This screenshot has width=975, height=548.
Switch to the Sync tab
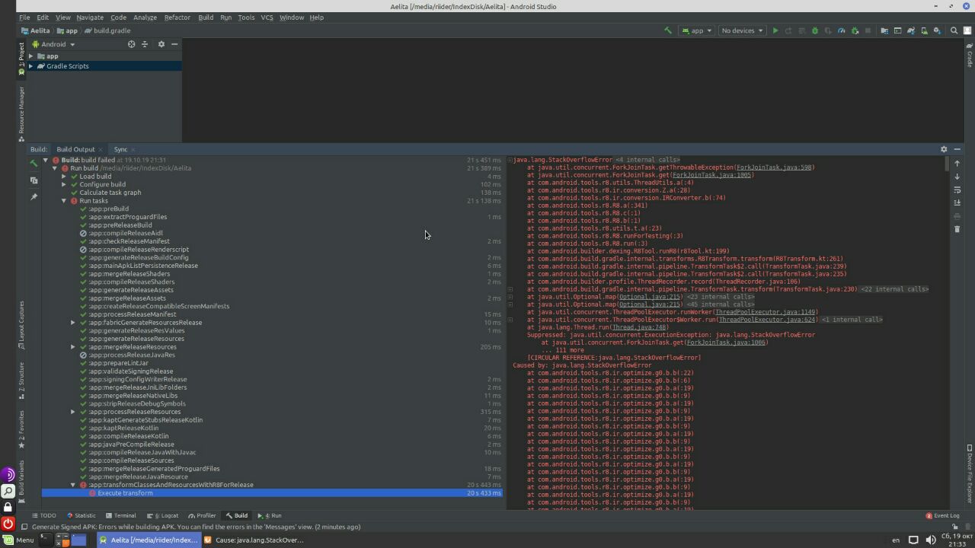pos(120,149)
